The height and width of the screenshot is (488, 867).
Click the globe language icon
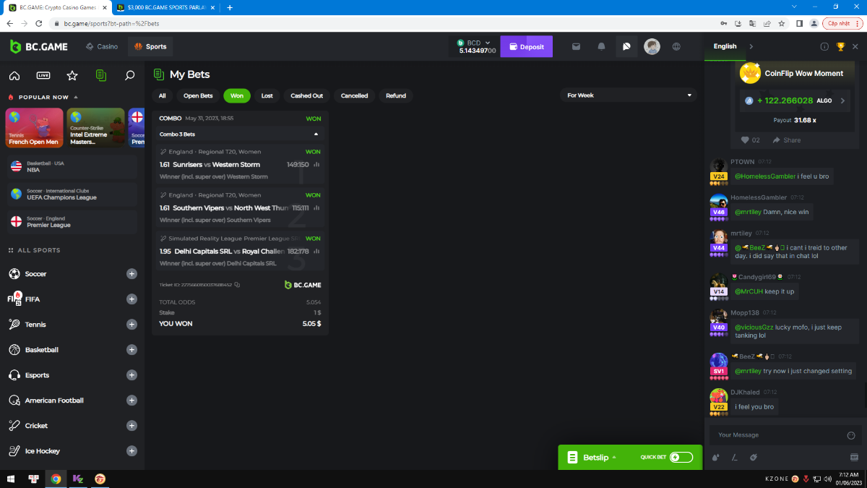coord(676,47)
